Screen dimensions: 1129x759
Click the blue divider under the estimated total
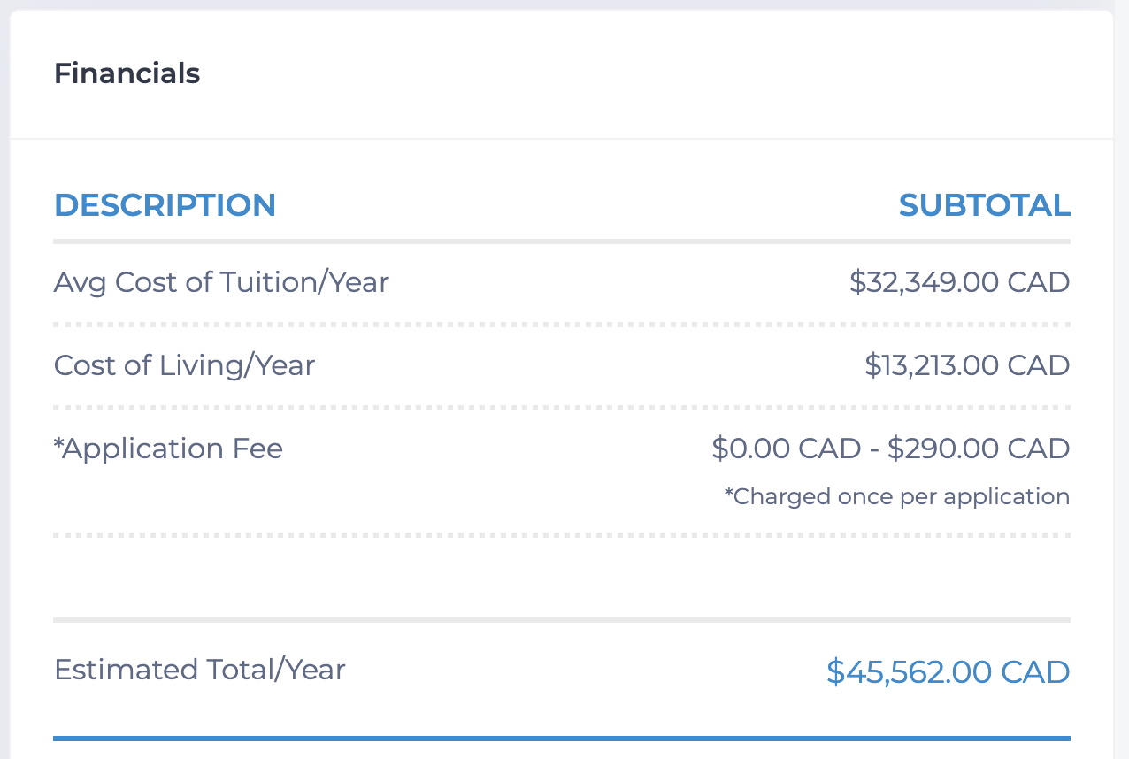pos(562,738)
